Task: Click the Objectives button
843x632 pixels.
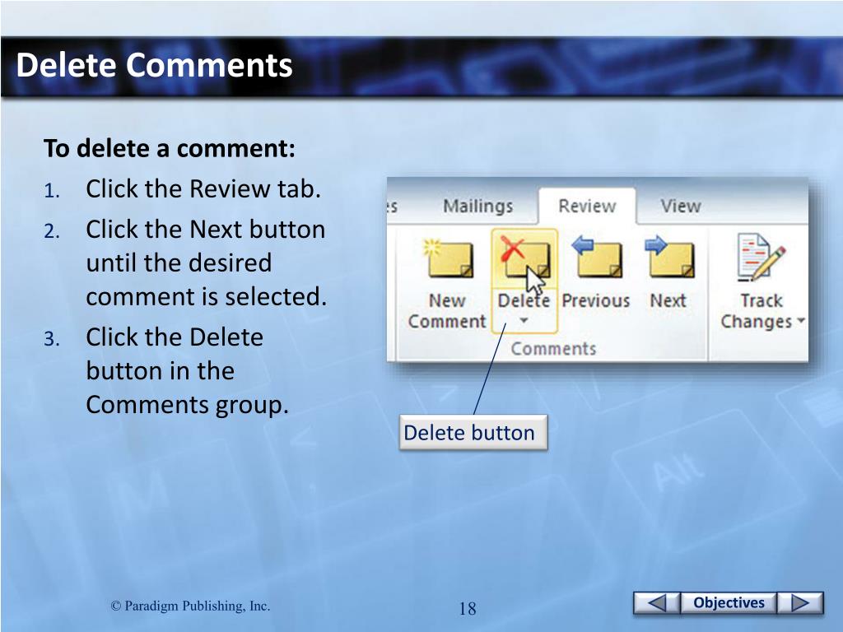Action: point(729,602)
